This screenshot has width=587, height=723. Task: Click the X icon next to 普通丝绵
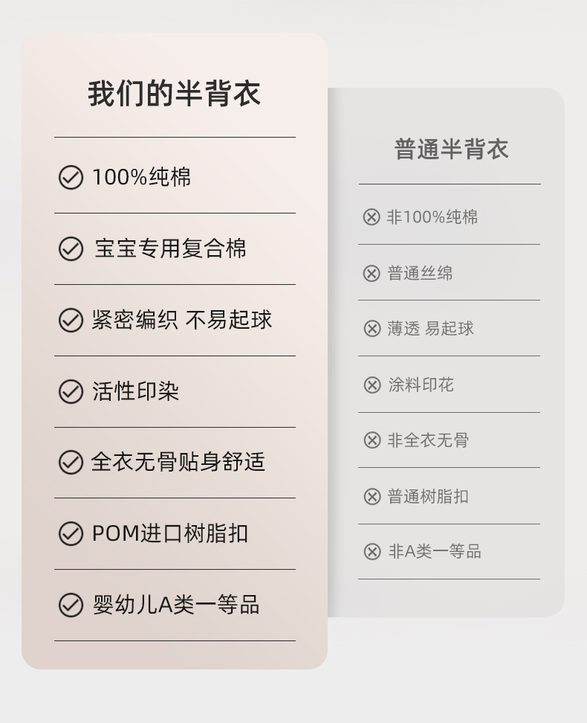click(372, 274)
